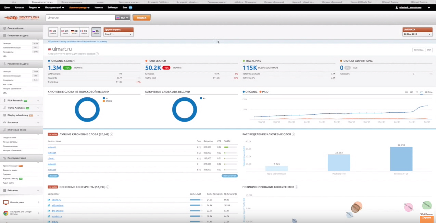Screen dimensions: 436x223
Task: Toggle the ORGANIC series in traffic chart legend
Action: (x=251, y=92)
